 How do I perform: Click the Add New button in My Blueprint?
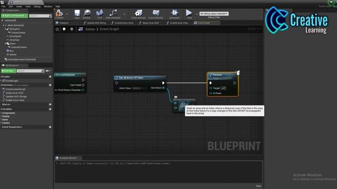tap(8, 71)
